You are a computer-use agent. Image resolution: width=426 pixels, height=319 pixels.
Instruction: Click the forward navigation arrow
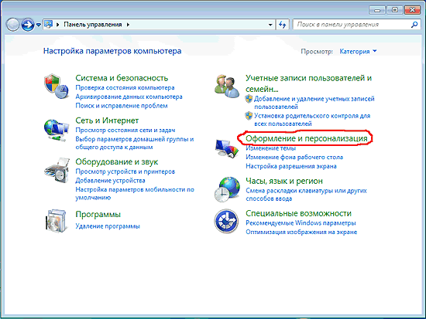pyautogui.click(x=27, y=25)
